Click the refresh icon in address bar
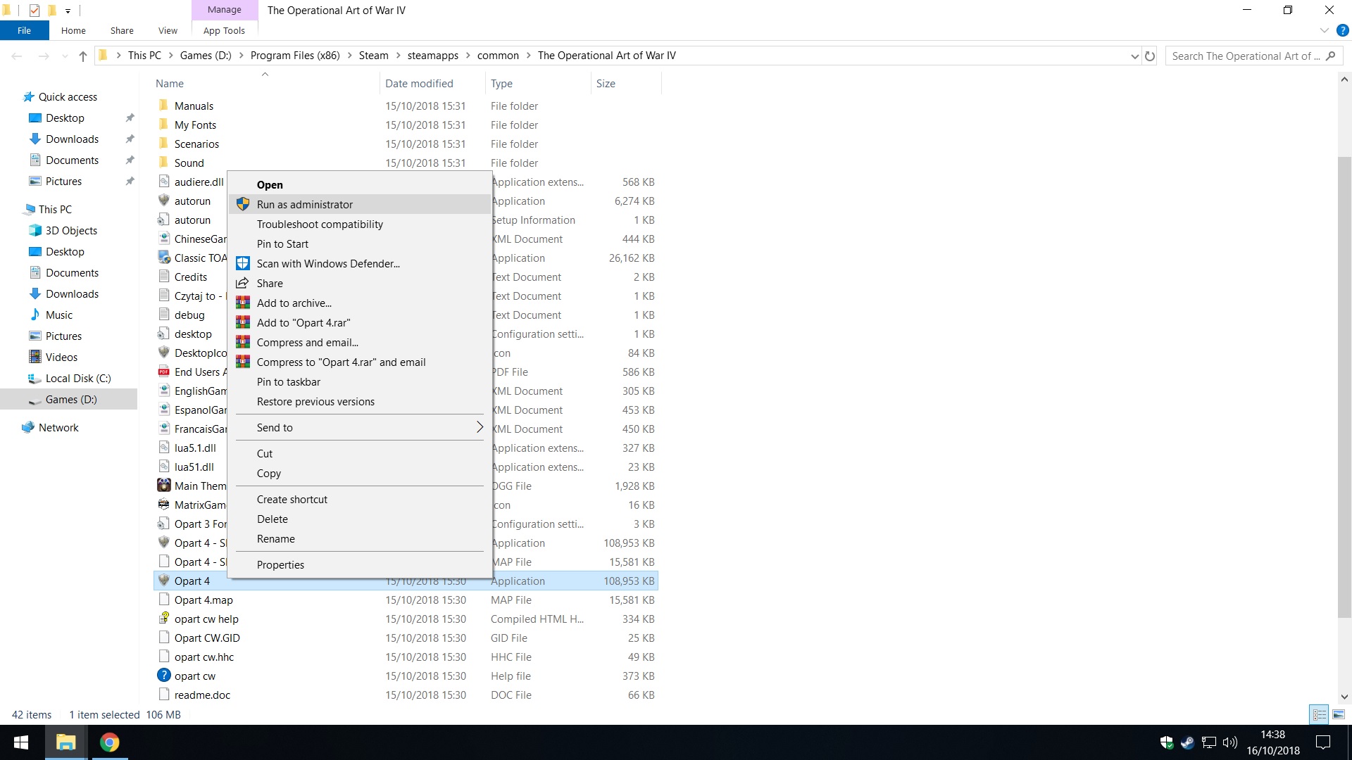The image size is (1352, 760). 1150,56
